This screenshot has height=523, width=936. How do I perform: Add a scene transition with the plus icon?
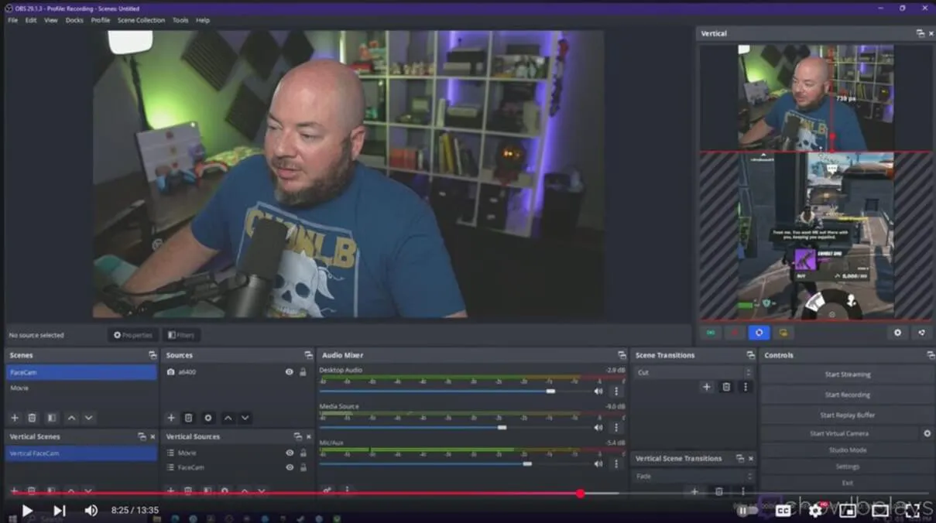(x=706, y=387)
